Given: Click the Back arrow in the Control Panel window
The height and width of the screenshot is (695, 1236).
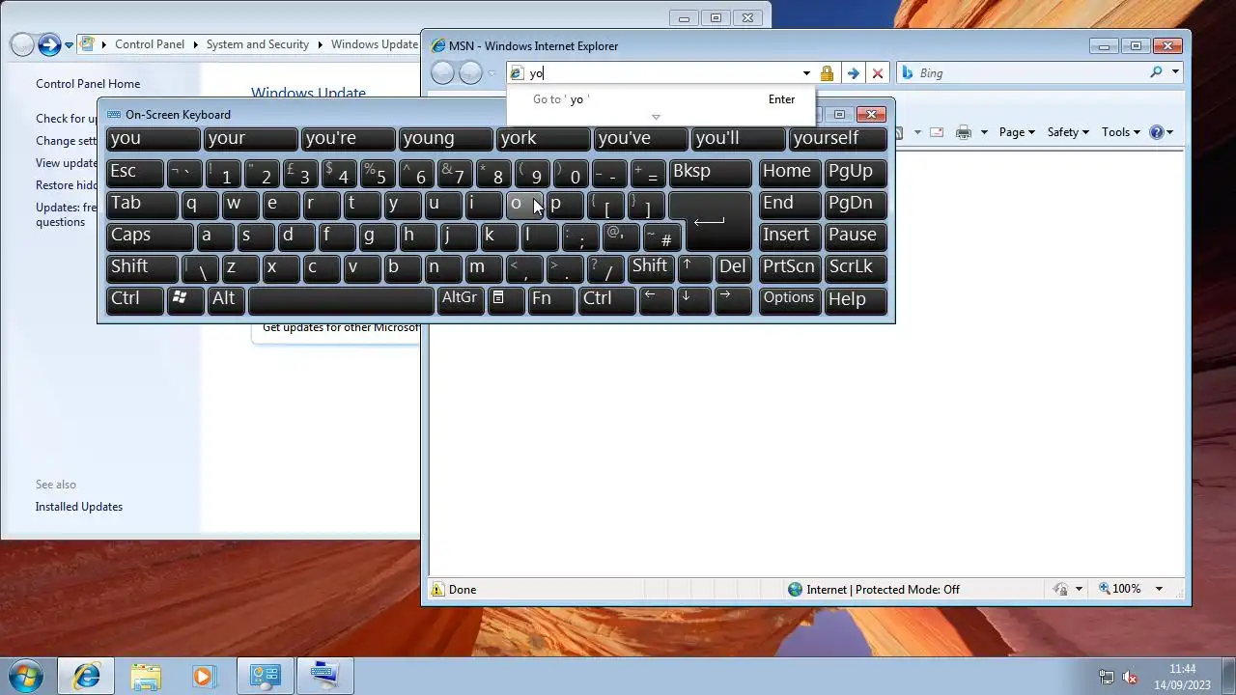Looking at the screenshot, I should click(x=22, y=44).
